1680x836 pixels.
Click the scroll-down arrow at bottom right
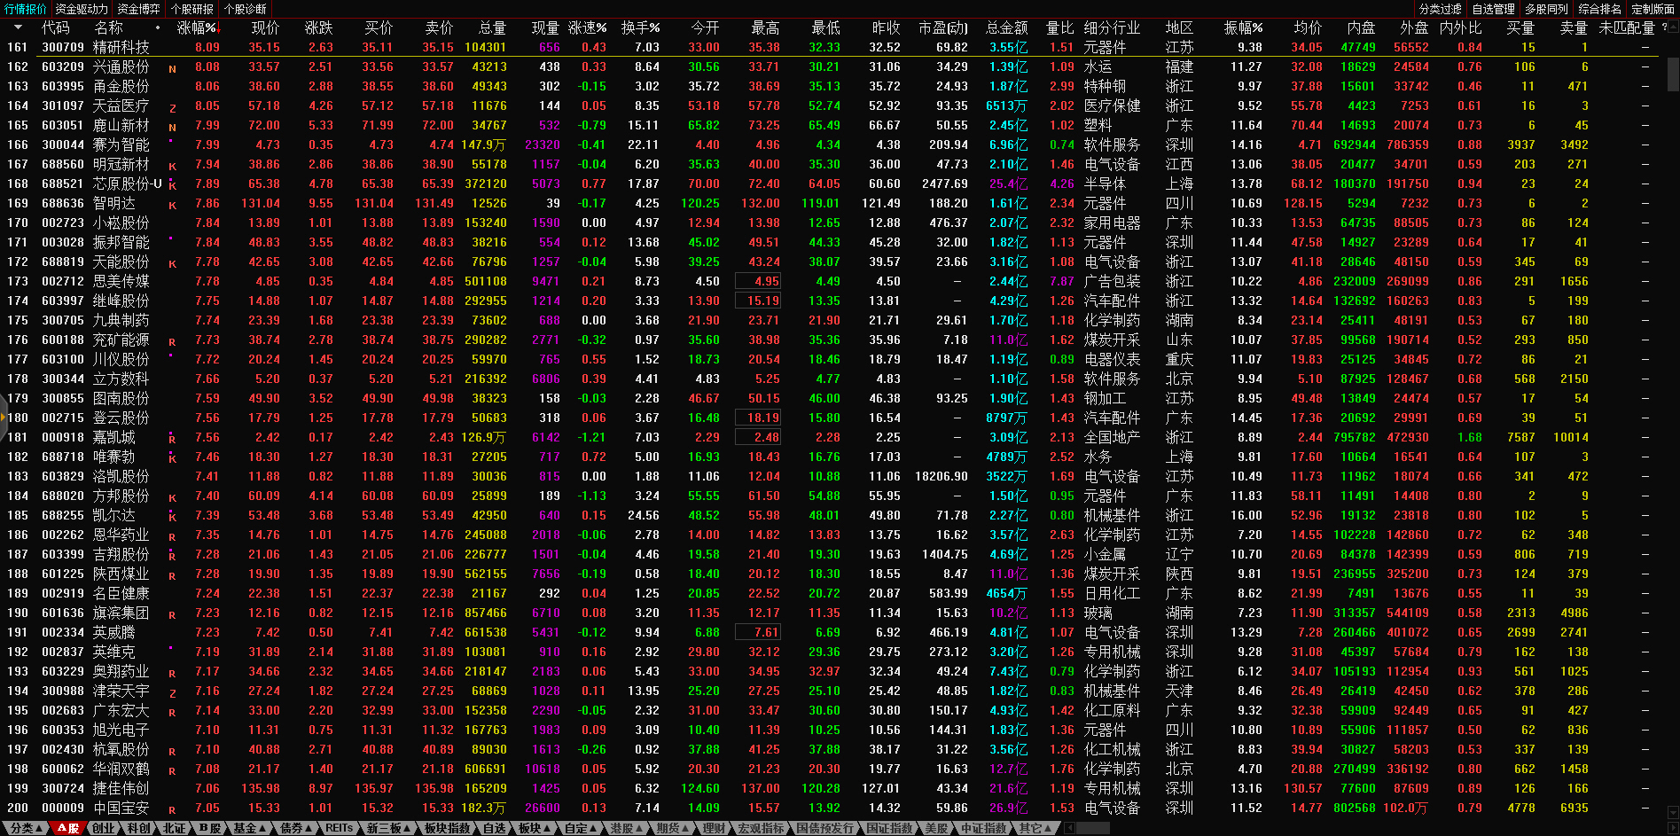1672,811
